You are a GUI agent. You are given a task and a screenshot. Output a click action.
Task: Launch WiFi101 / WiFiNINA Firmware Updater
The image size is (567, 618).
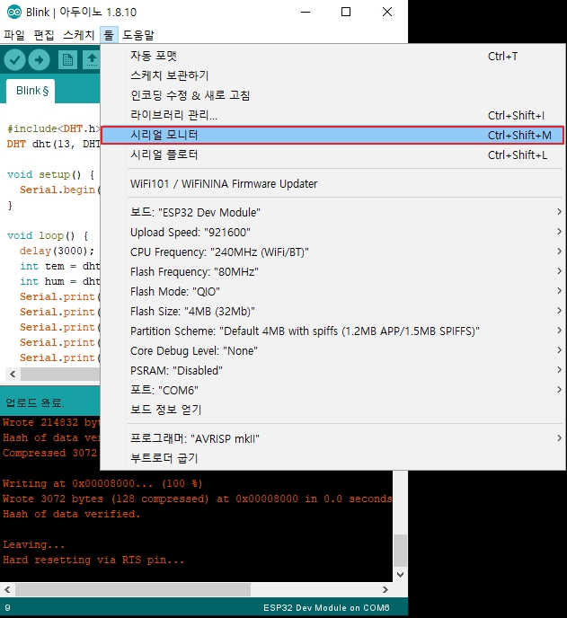point(332,184)
